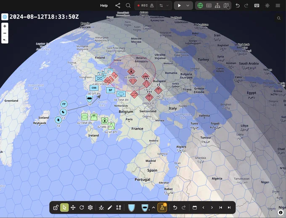Open the recording settings sliders icon
This screenshot has height=218, width=286.
[x=161, y=5]
